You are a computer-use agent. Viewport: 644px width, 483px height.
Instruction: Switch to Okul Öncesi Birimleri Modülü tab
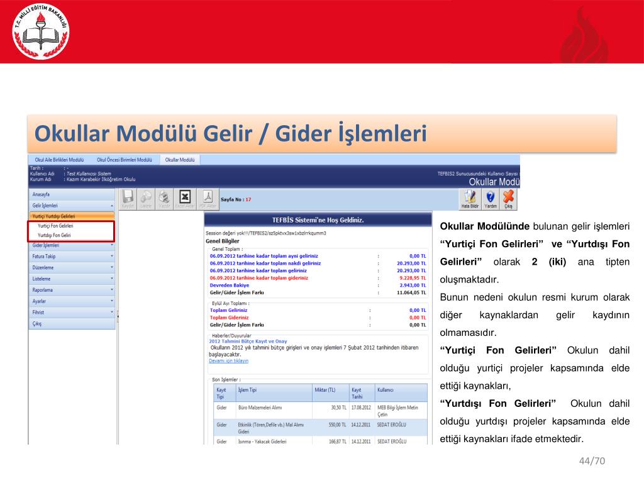click(124, 160)
